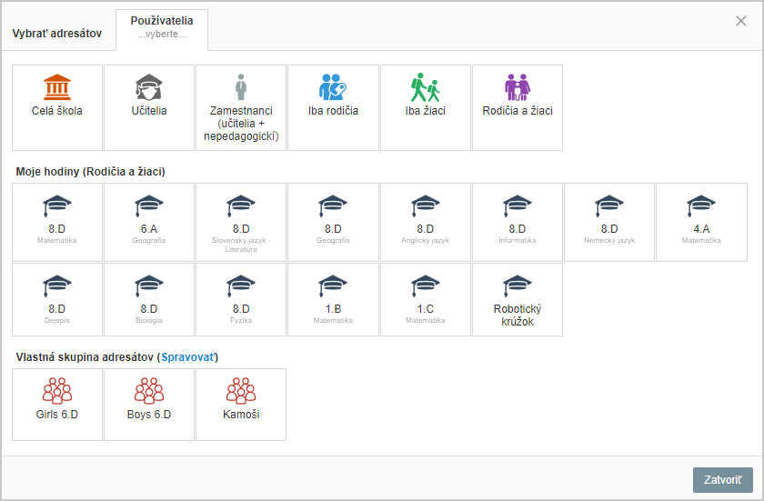This screenshot has width=764, height=501.
Task: Close the dialog with the X
Action: [x=741, y=21]
